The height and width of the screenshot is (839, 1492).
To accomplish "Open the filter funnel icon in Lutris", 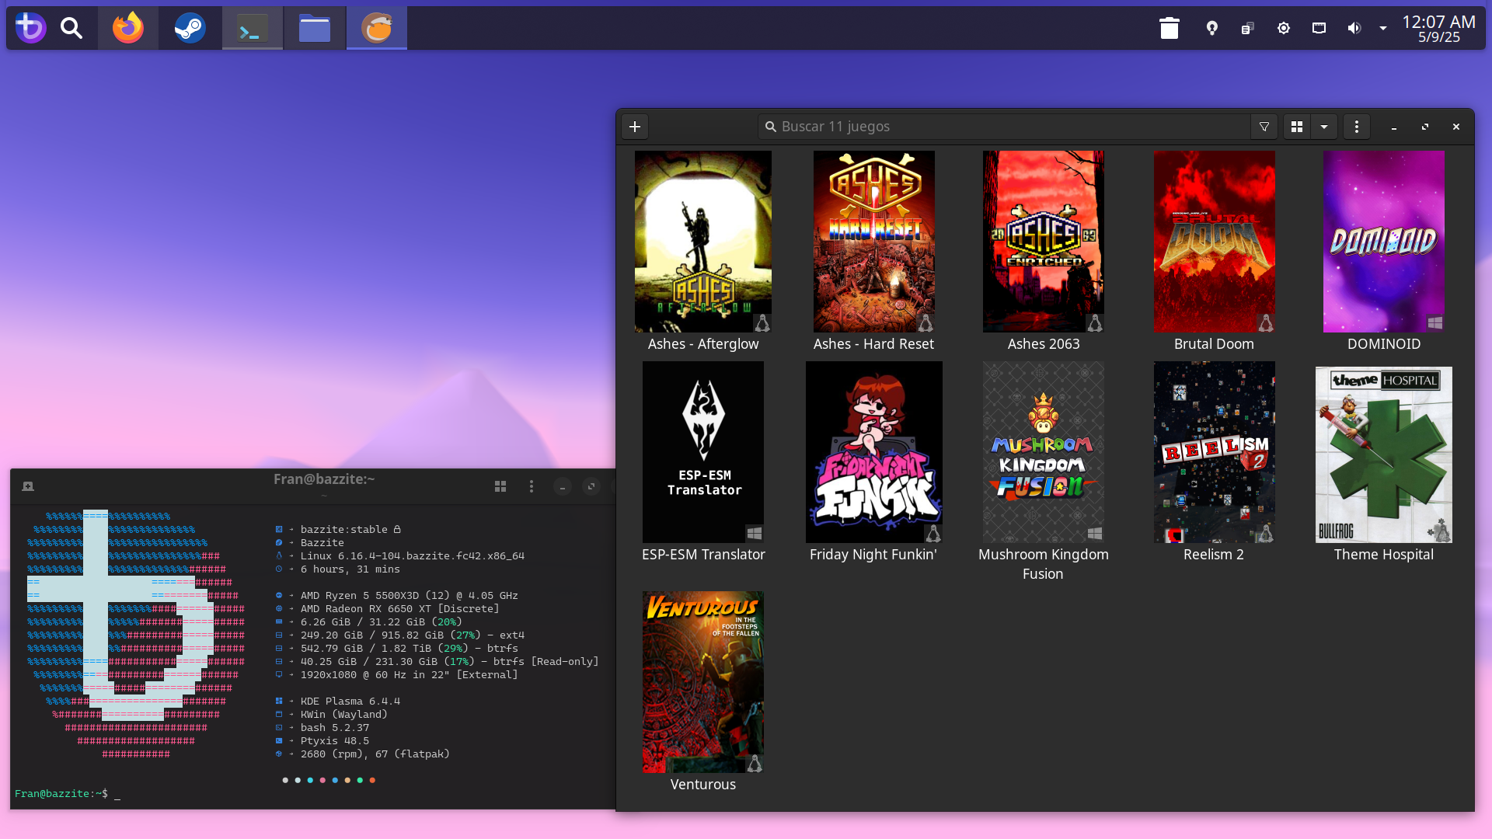I will 1264,127.
